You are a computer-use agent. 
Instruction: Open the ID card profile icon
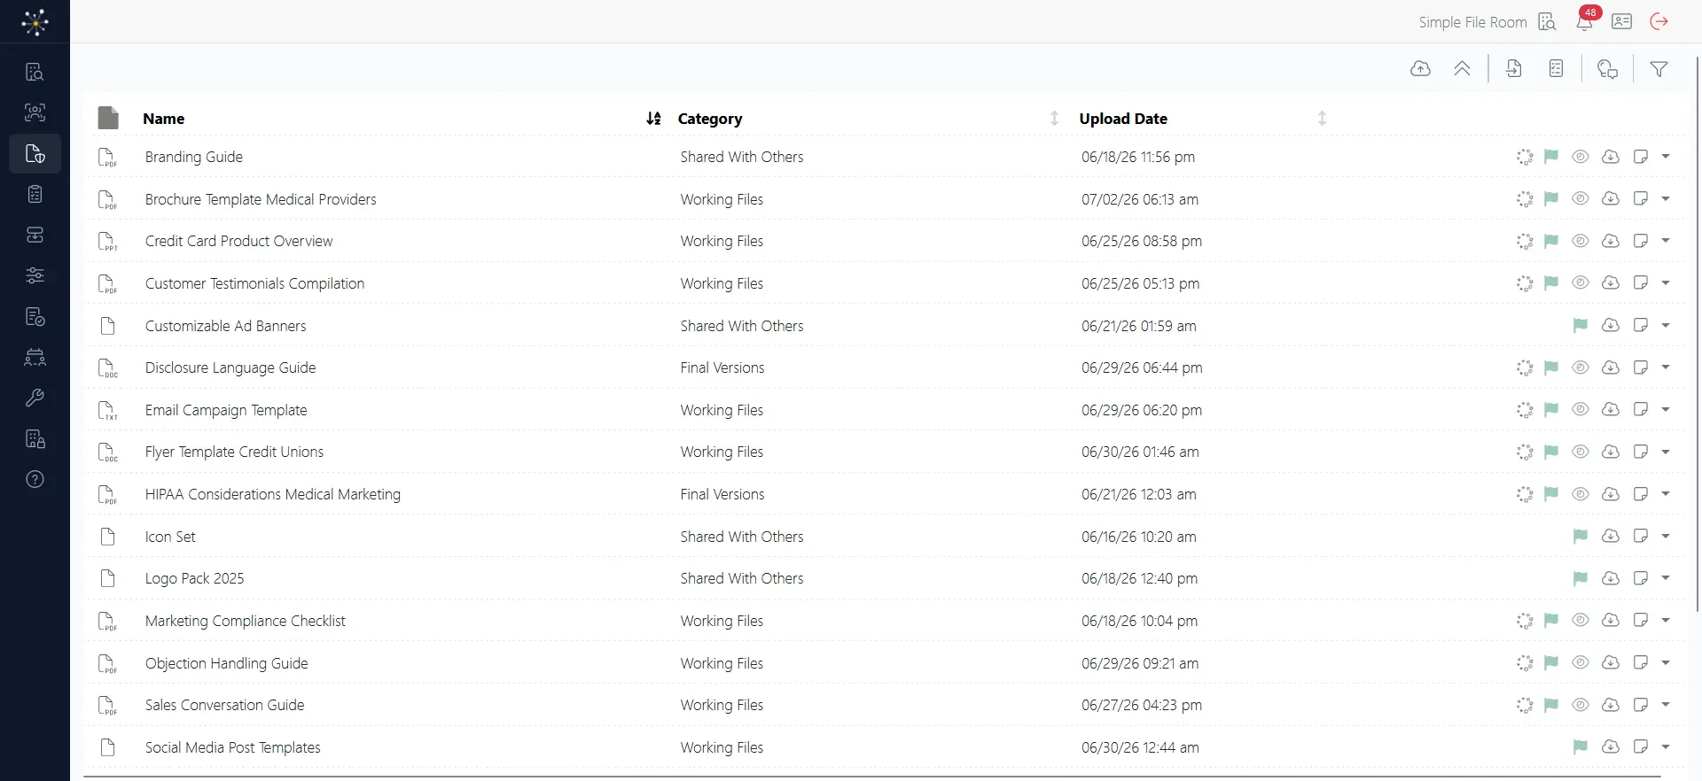[1622, 21]
